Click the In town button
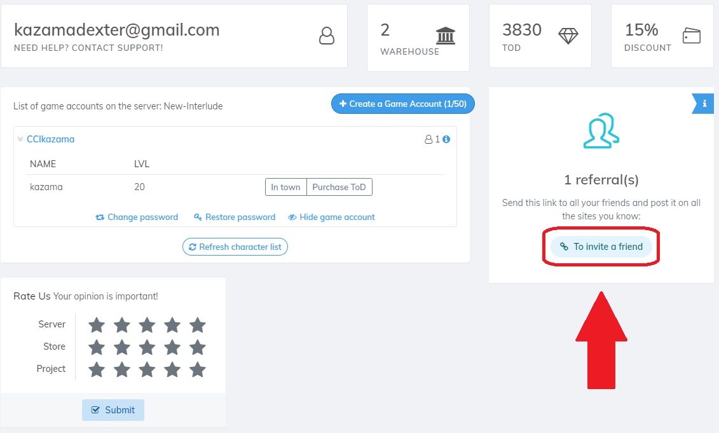This screenshot has width=719, height=433. [285, 187]
